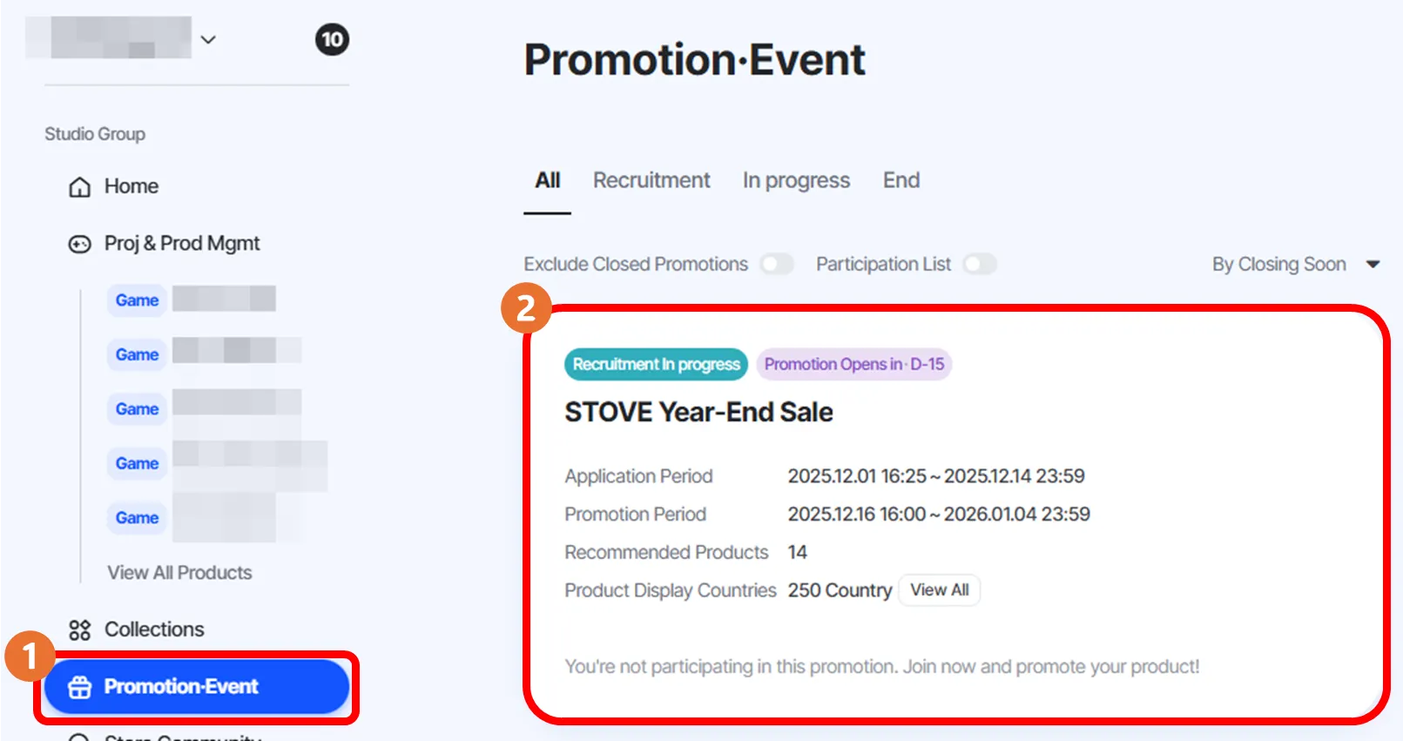The height and width of the screenshot is (741, 1403).
Task: Open the notification badge showing 10
Action: (332, 39)
